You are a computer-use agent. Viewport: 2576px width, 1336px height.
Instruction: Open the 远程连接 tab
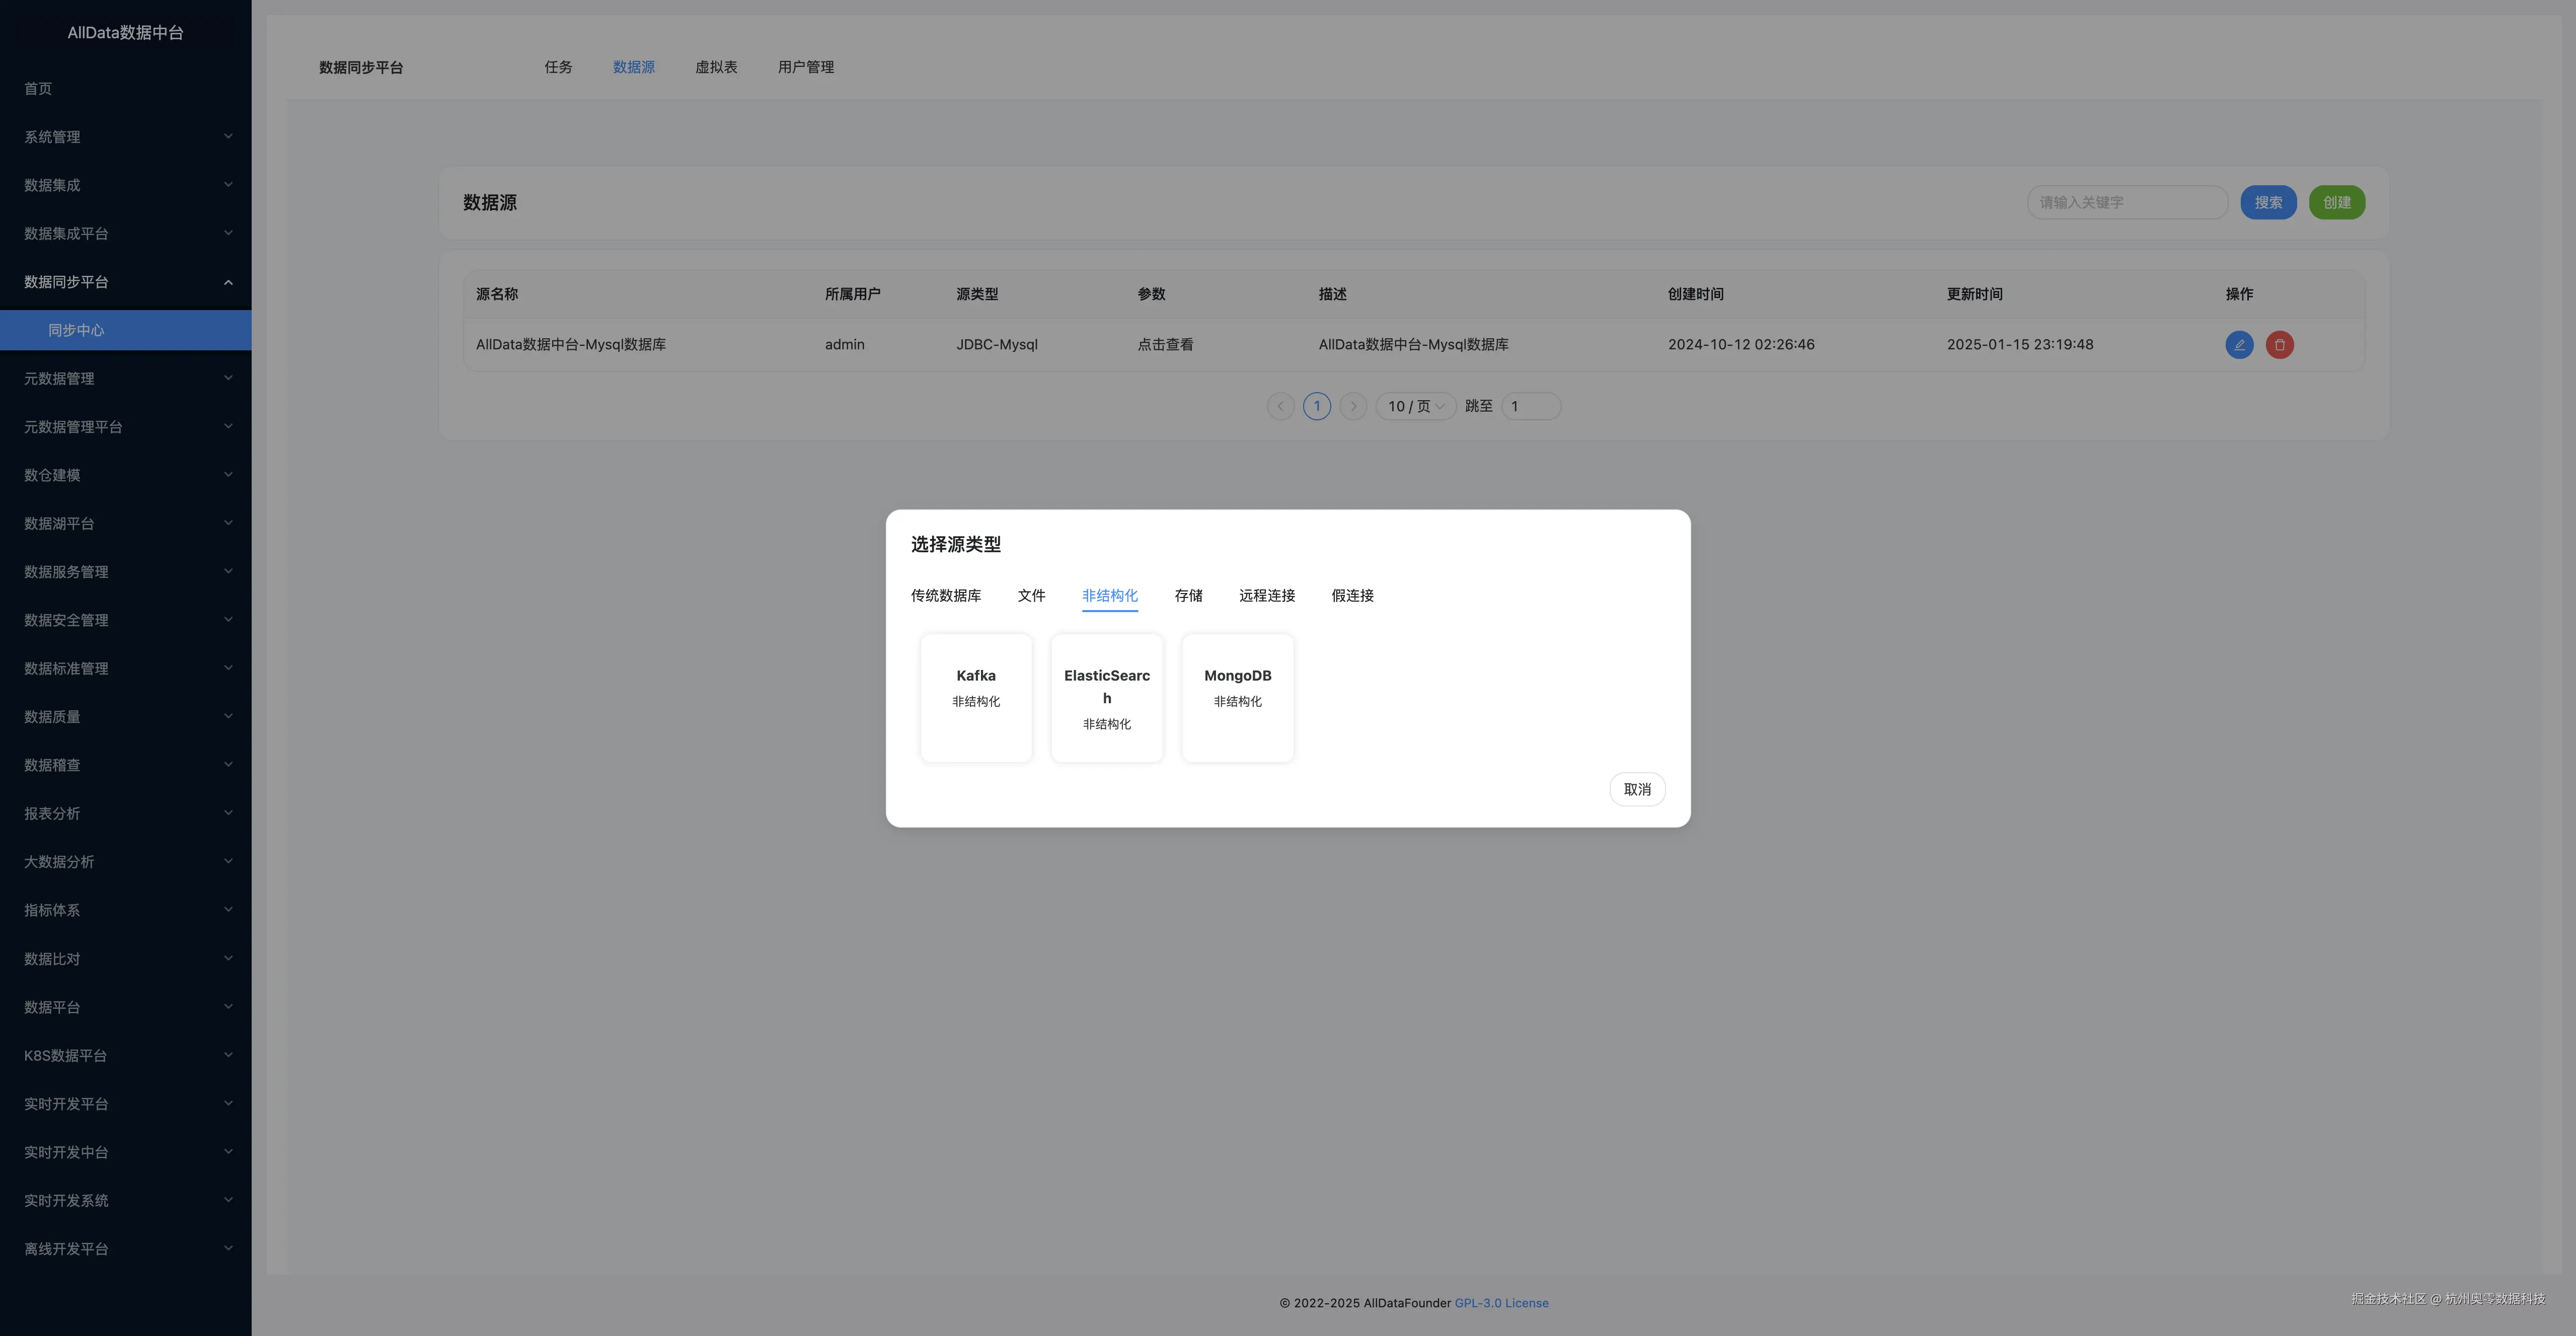pos(1266,596)
